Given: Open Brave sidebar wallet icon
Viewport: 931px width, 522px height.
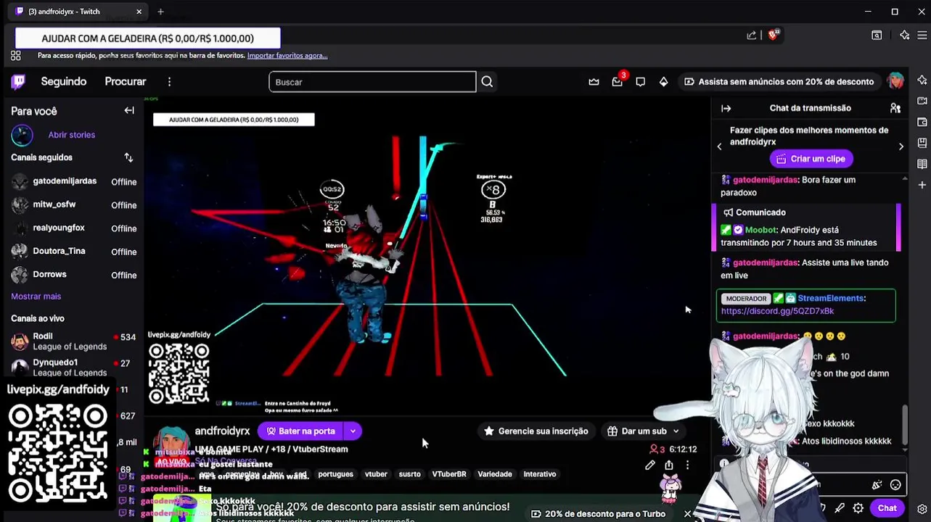Looking at the screenshot, I should (x=922, y=122).
